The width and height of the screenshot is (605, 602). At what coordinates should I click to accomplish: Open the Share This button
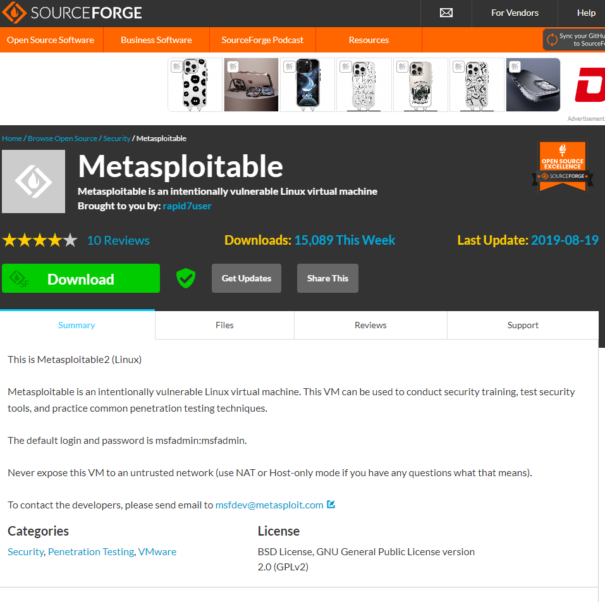pos(327,278)
